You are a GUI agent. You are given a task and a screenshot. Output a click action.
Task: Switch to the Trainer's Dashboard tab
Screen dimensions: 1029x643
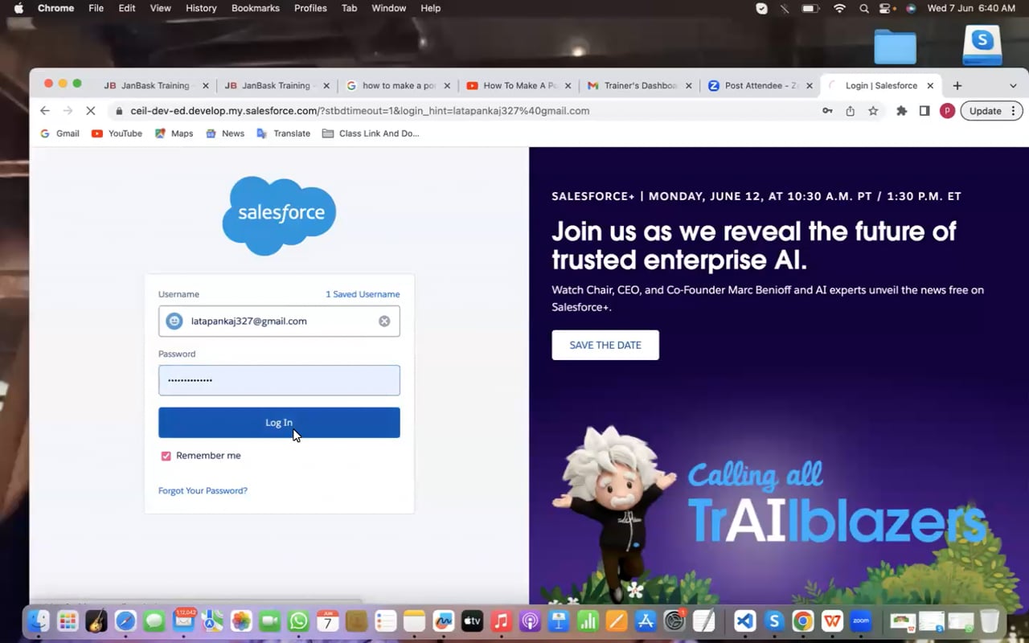click(639, 85)
